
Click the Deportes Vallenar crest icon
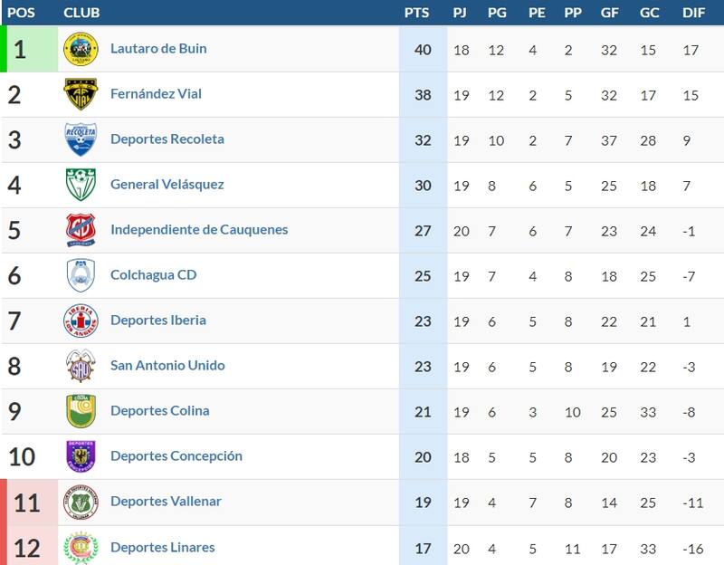click(81, 502)
